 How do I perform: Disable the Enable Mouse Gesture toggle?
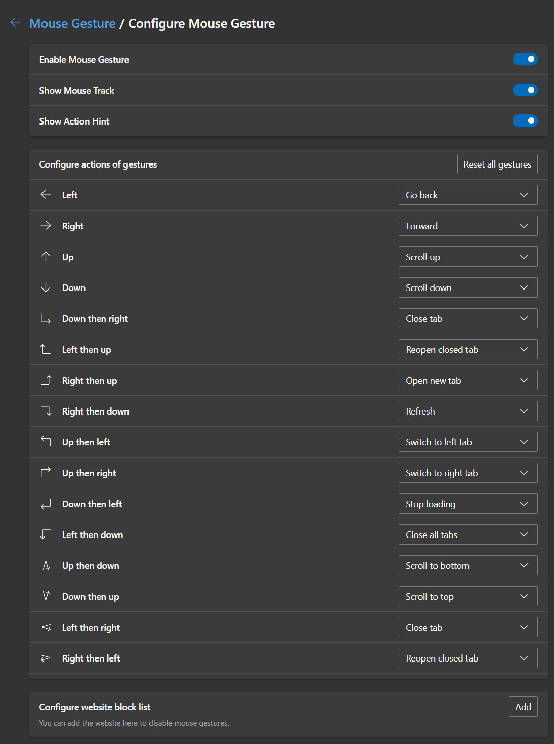[x=525, y=59]
